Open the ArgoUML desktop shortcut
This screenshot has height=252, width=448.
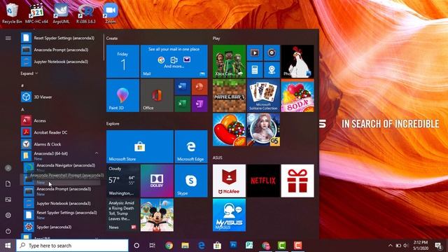[61, 13]
